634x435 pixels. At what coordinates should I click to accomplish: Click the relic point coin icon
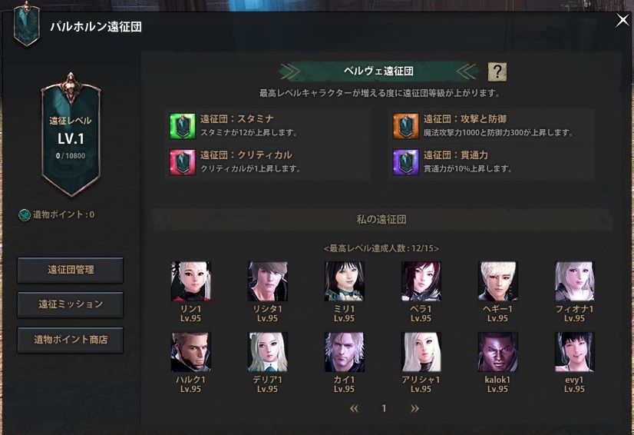tap(25, 214)
